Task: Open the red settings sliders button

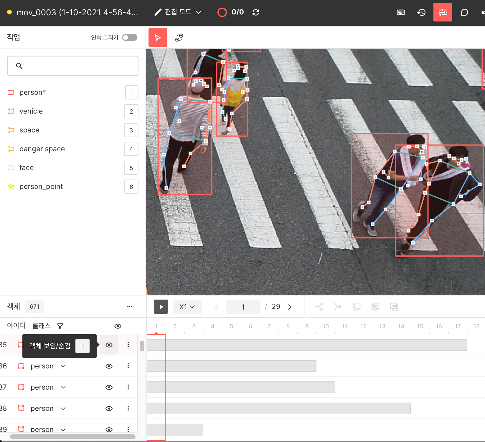Action: (443, 12)
